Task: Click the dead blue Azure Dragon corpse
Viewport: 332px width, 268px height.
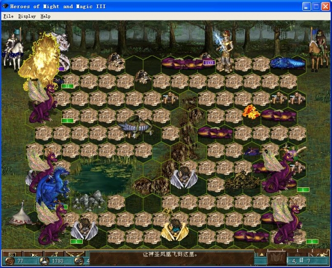Action: [x=288, y=63]
